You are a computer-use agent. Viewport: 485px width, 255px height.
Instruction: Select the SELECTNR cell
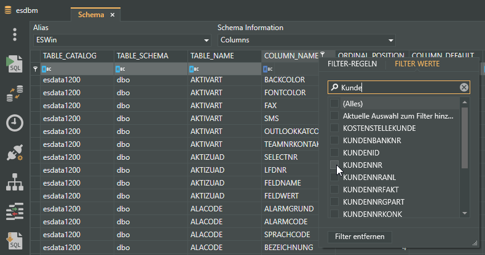[290, 157]
